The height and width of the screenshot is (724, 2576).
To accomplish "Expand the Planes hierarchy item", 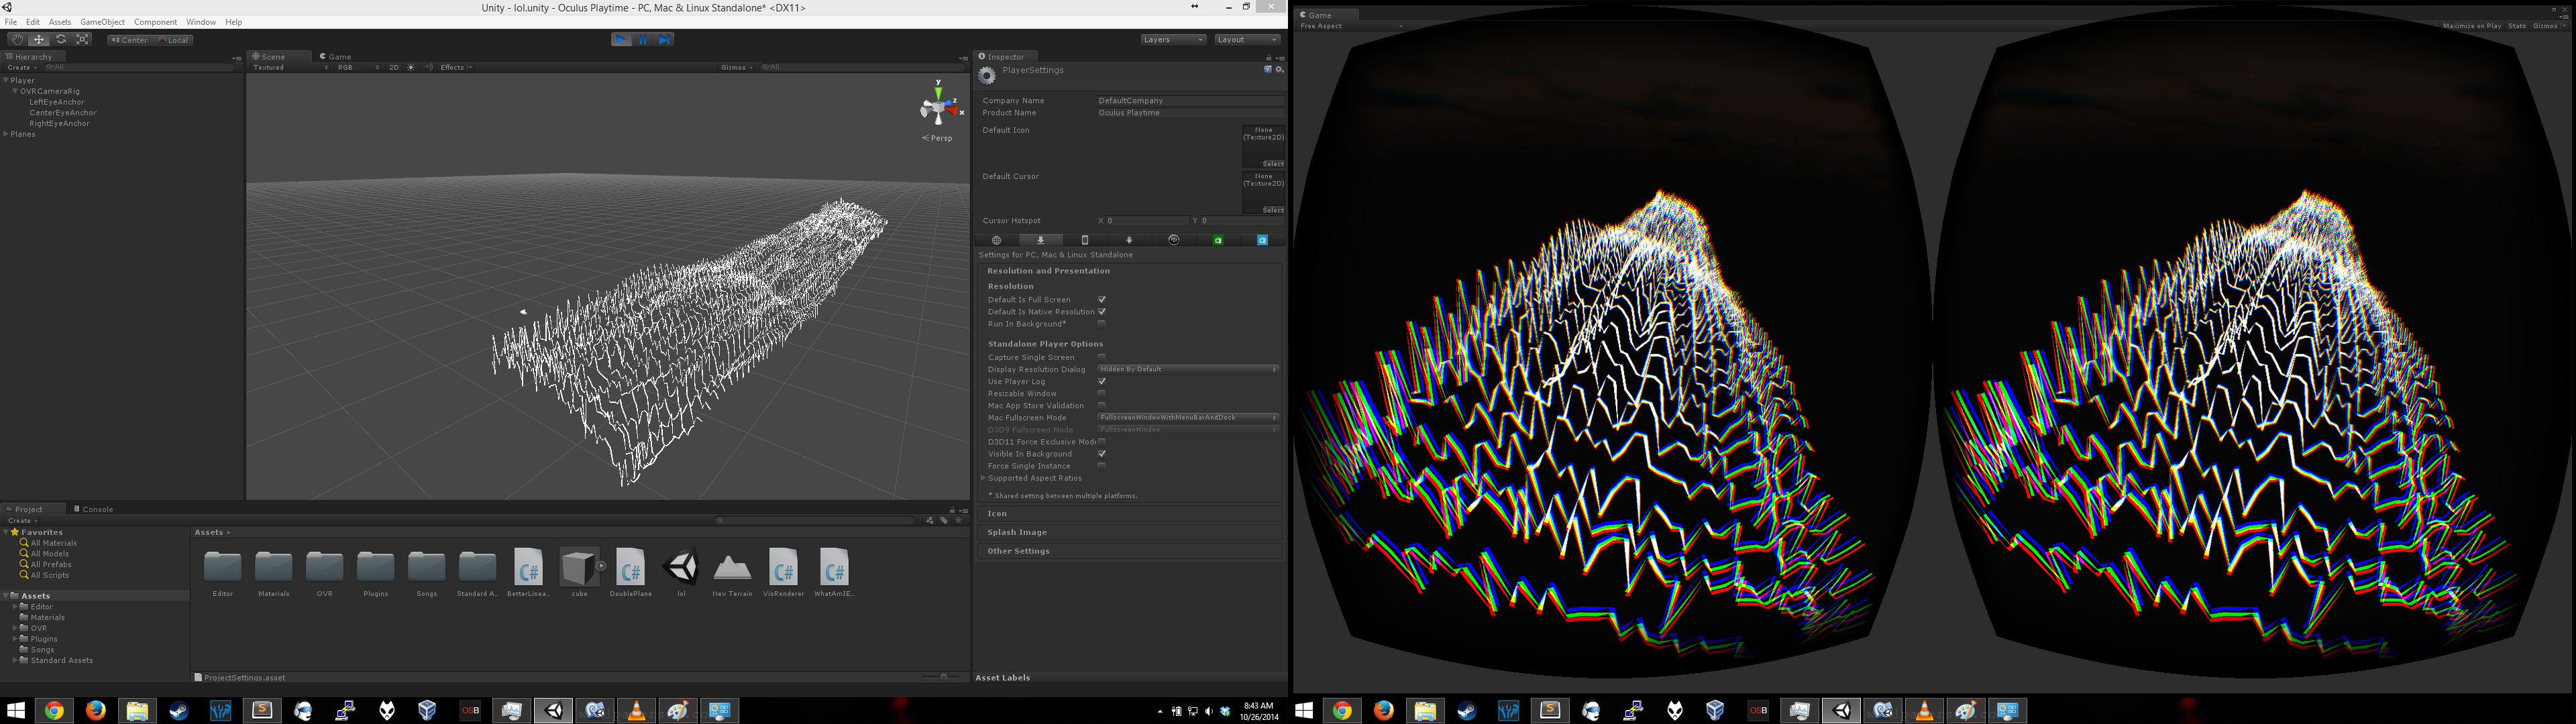I will click(x=6, y=134).
